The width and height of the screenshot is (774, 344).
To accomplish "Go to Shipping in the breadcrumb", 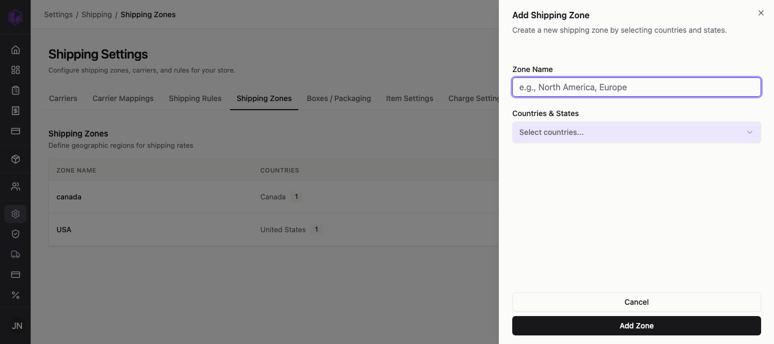I will coord(97,15).
